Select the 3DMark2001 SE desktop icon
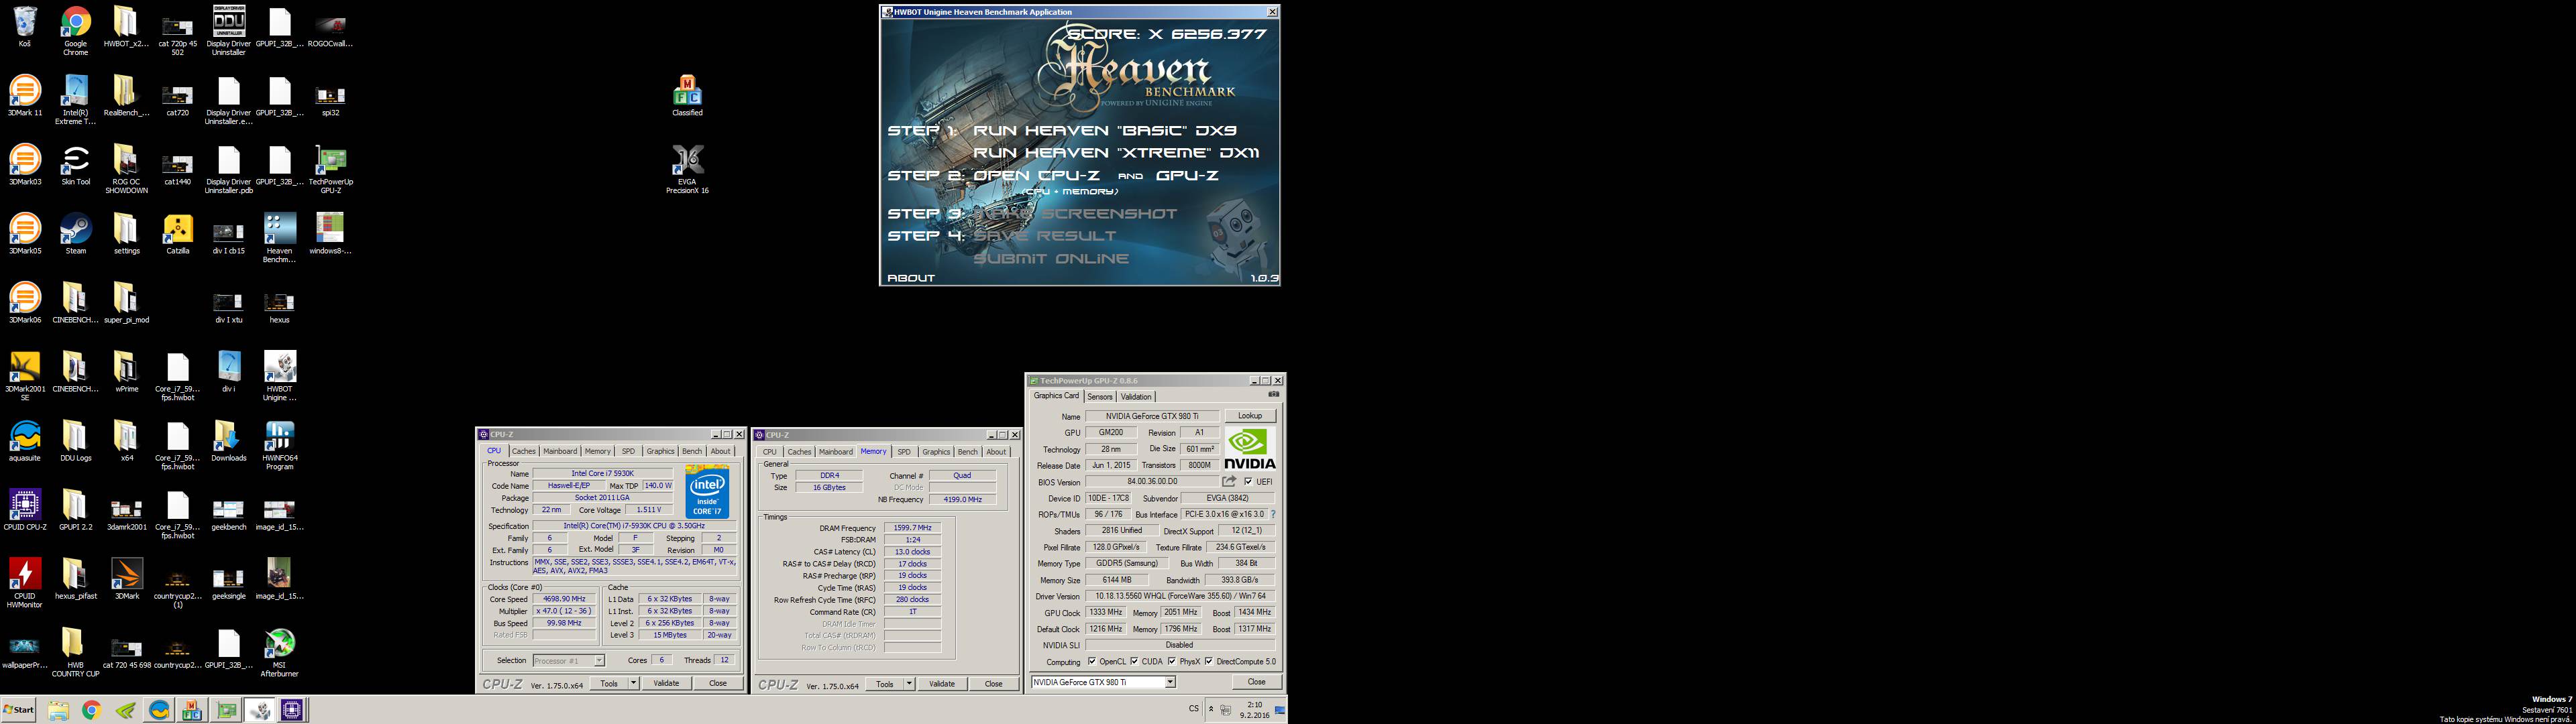The width and height of the screenshot is (2576, 724). [25, 376]
